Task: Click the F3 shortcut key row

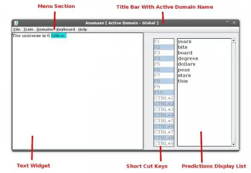Action: [164, 53]
